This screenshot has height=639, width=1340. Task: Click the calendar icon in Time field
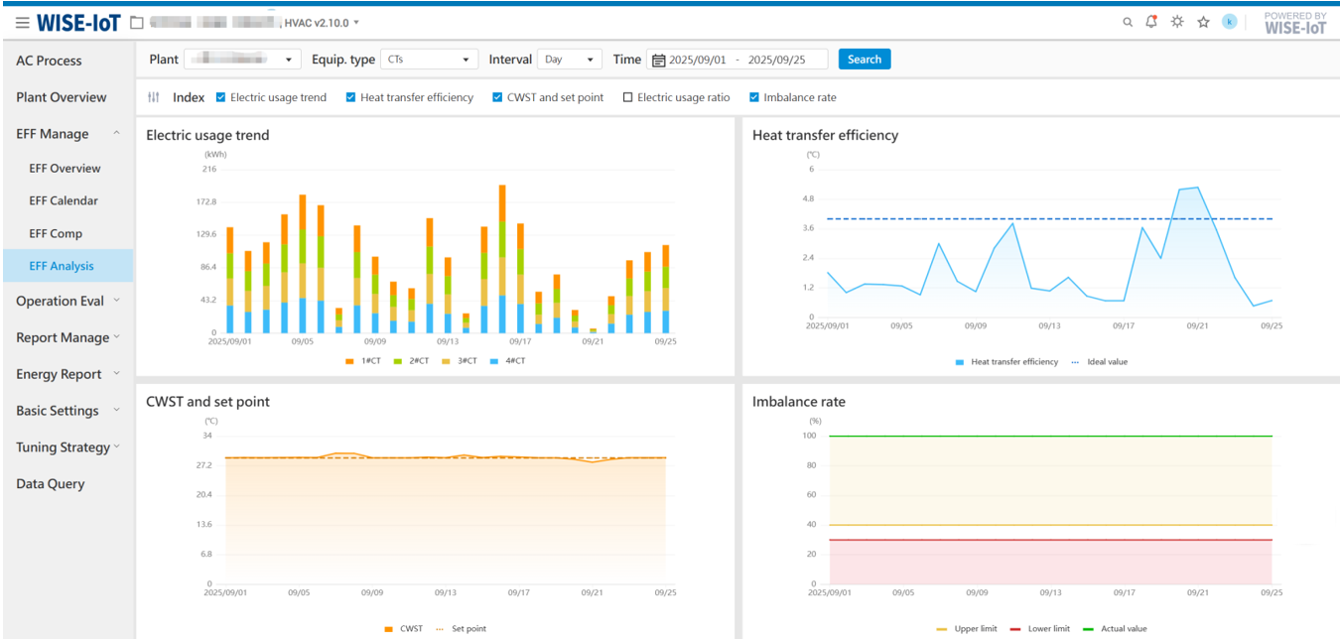coord(659,60)
